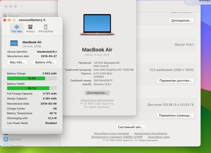Select the This Mac tab icon

pyautogui.click(x=17, y=27)
